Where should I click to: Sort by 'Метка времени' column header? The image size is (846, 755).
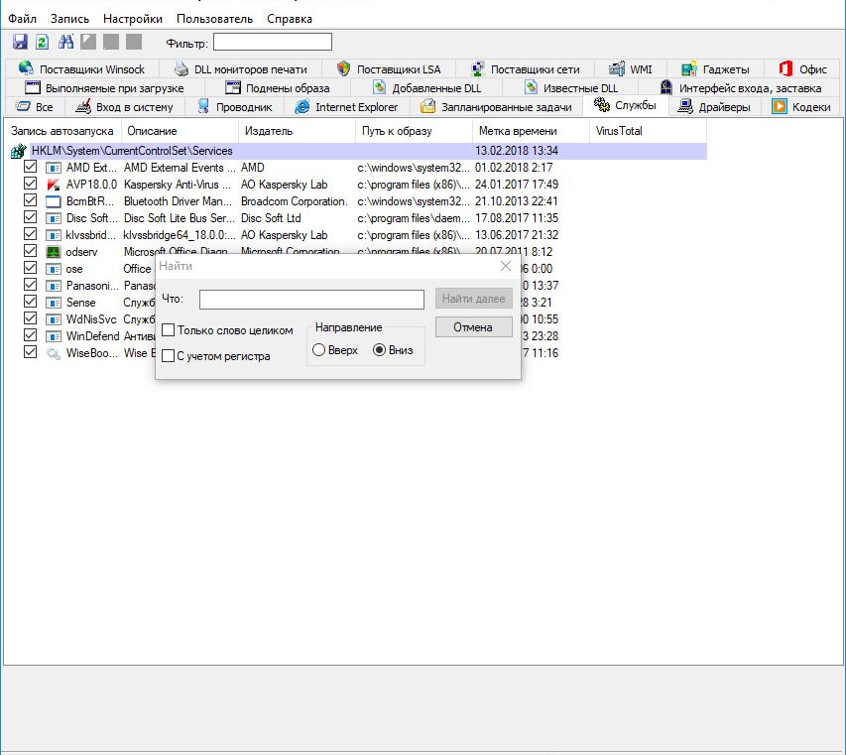tap(531, 131)
